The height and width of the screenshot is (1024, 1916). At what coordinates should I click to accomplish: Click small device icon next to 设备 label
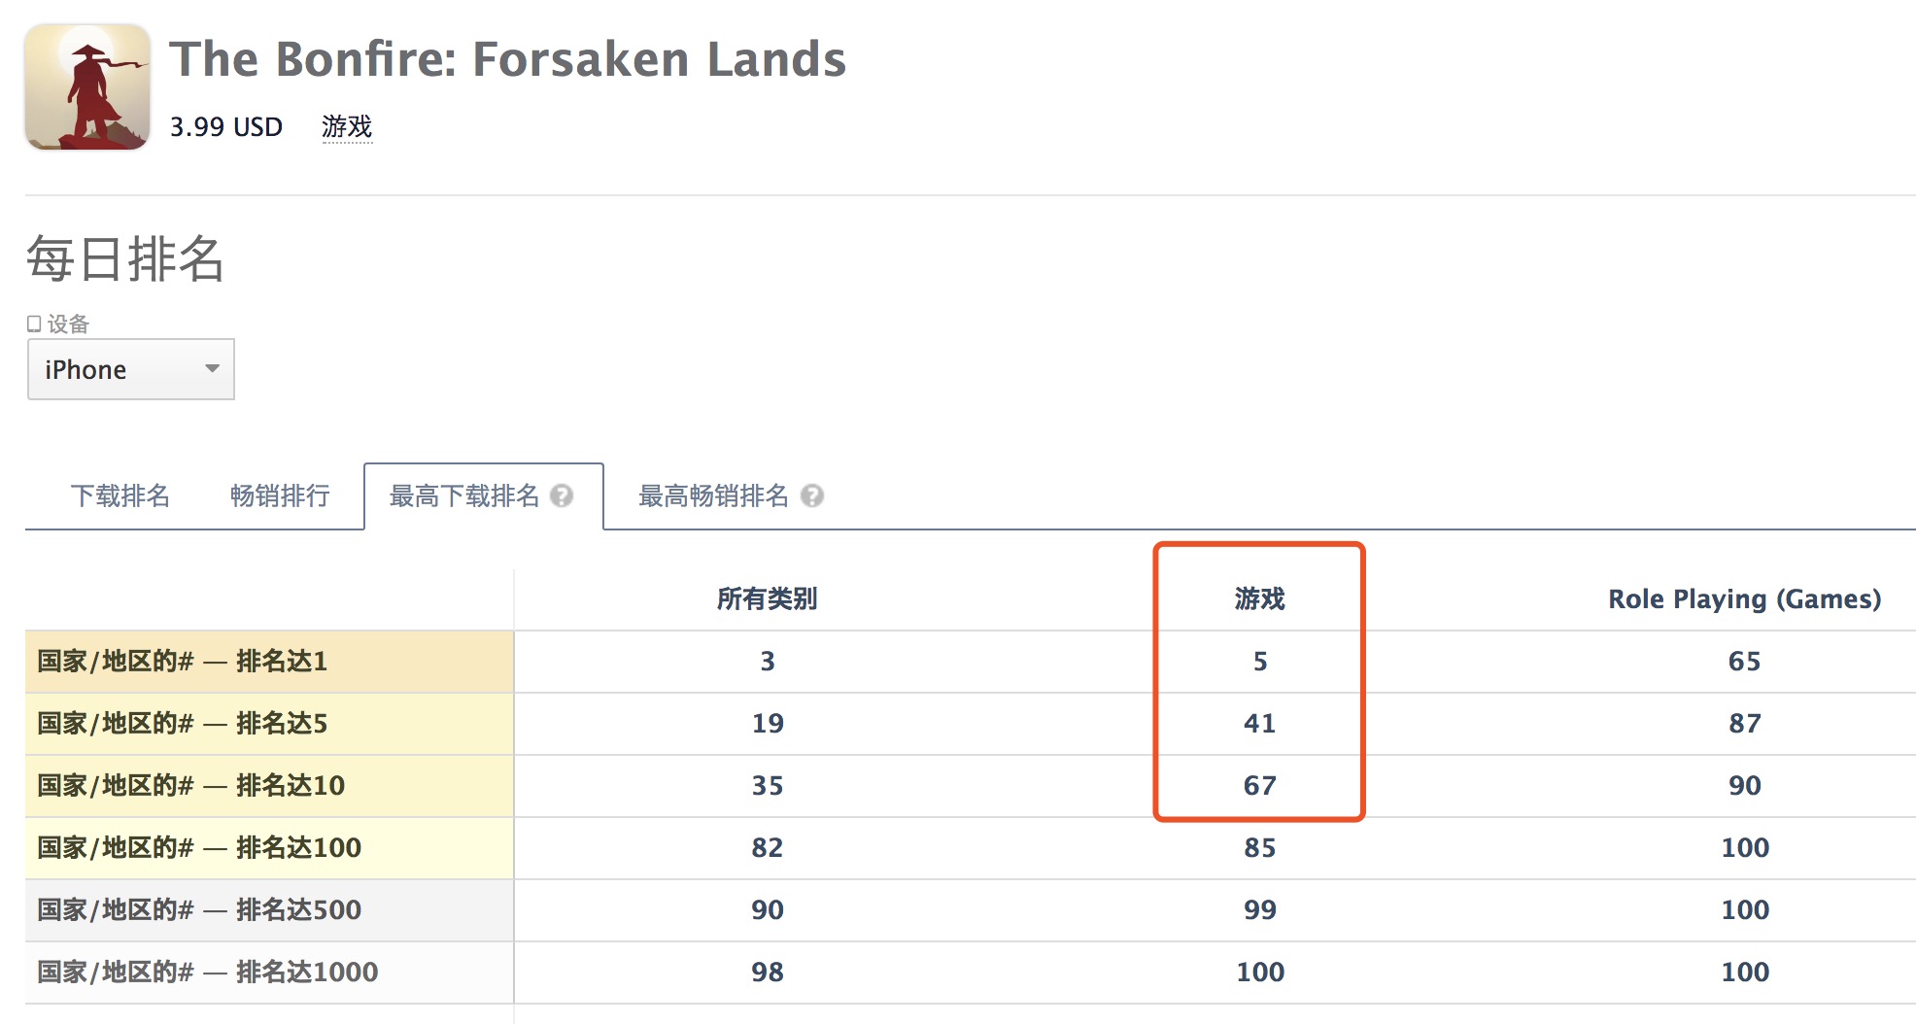click(x=34, y=324)
